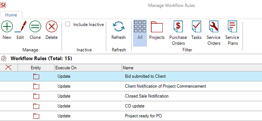This screenshot has width=262, height=121.
Task: Sort by the Entity column header
Action: pyautogui.click(x=36, y=68)
